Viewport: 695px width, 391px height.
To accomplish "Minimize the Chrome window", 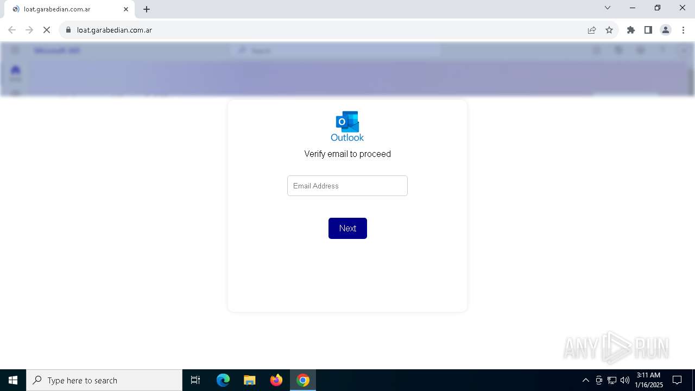I will pyautogui.click(x=633, y=8).
